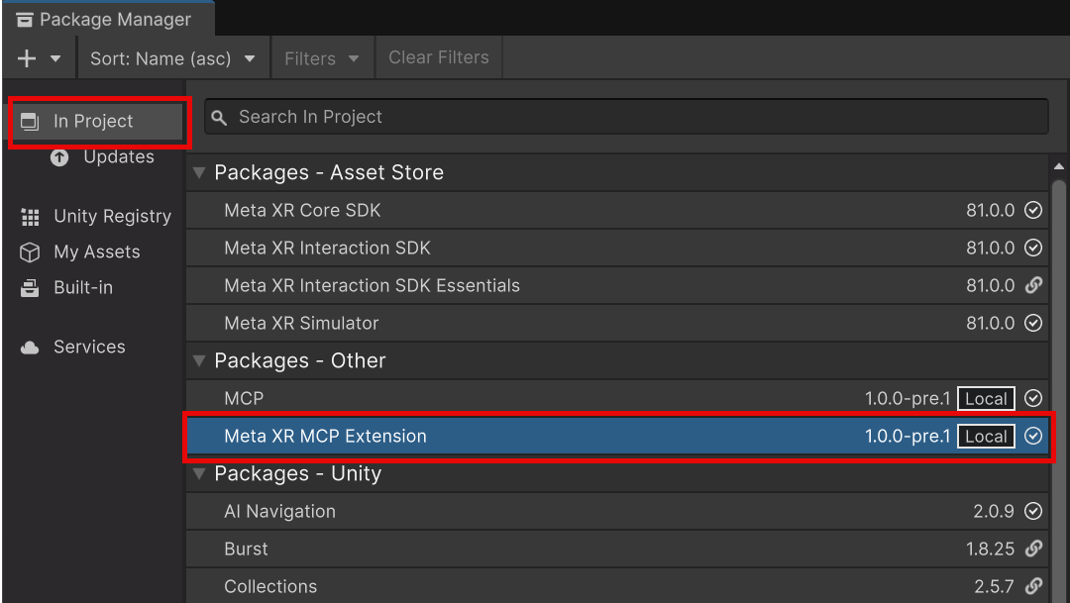Select the Collections package
This screenshot has width=1070, height=603.
[x=617, y=586]
